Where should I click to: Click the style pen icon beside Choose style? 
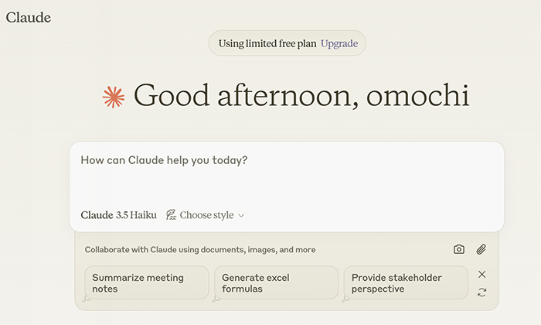(171, 215)
